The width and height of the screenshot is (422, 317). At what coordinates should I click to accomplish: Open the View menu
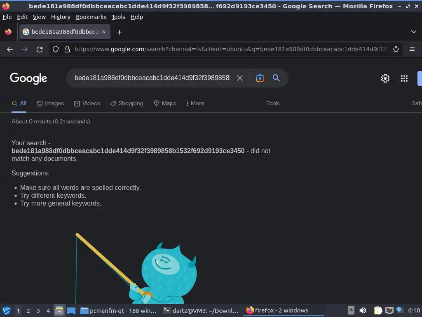[x=39, y=17]
